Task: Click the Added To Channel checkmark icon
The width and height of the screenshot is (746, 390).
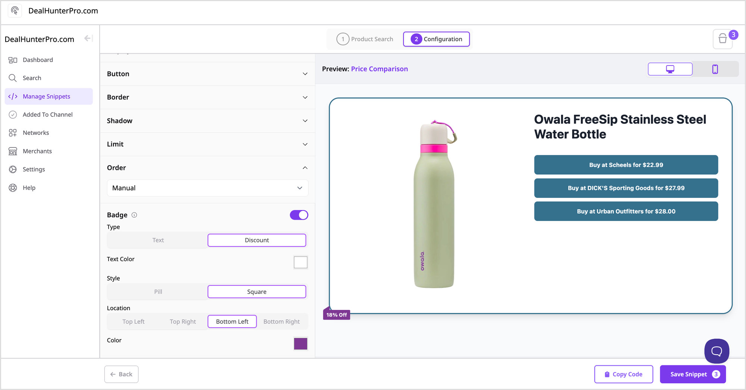Action: click(x=13, y=115)
